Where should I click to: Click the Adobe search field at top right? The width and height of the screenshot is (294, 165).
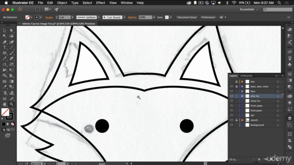click(x=277, y=9)
